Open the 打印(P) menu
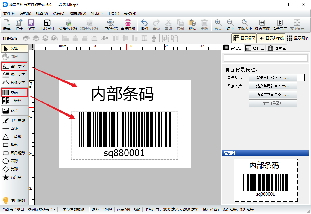311x214 pixels. [97, 14]
